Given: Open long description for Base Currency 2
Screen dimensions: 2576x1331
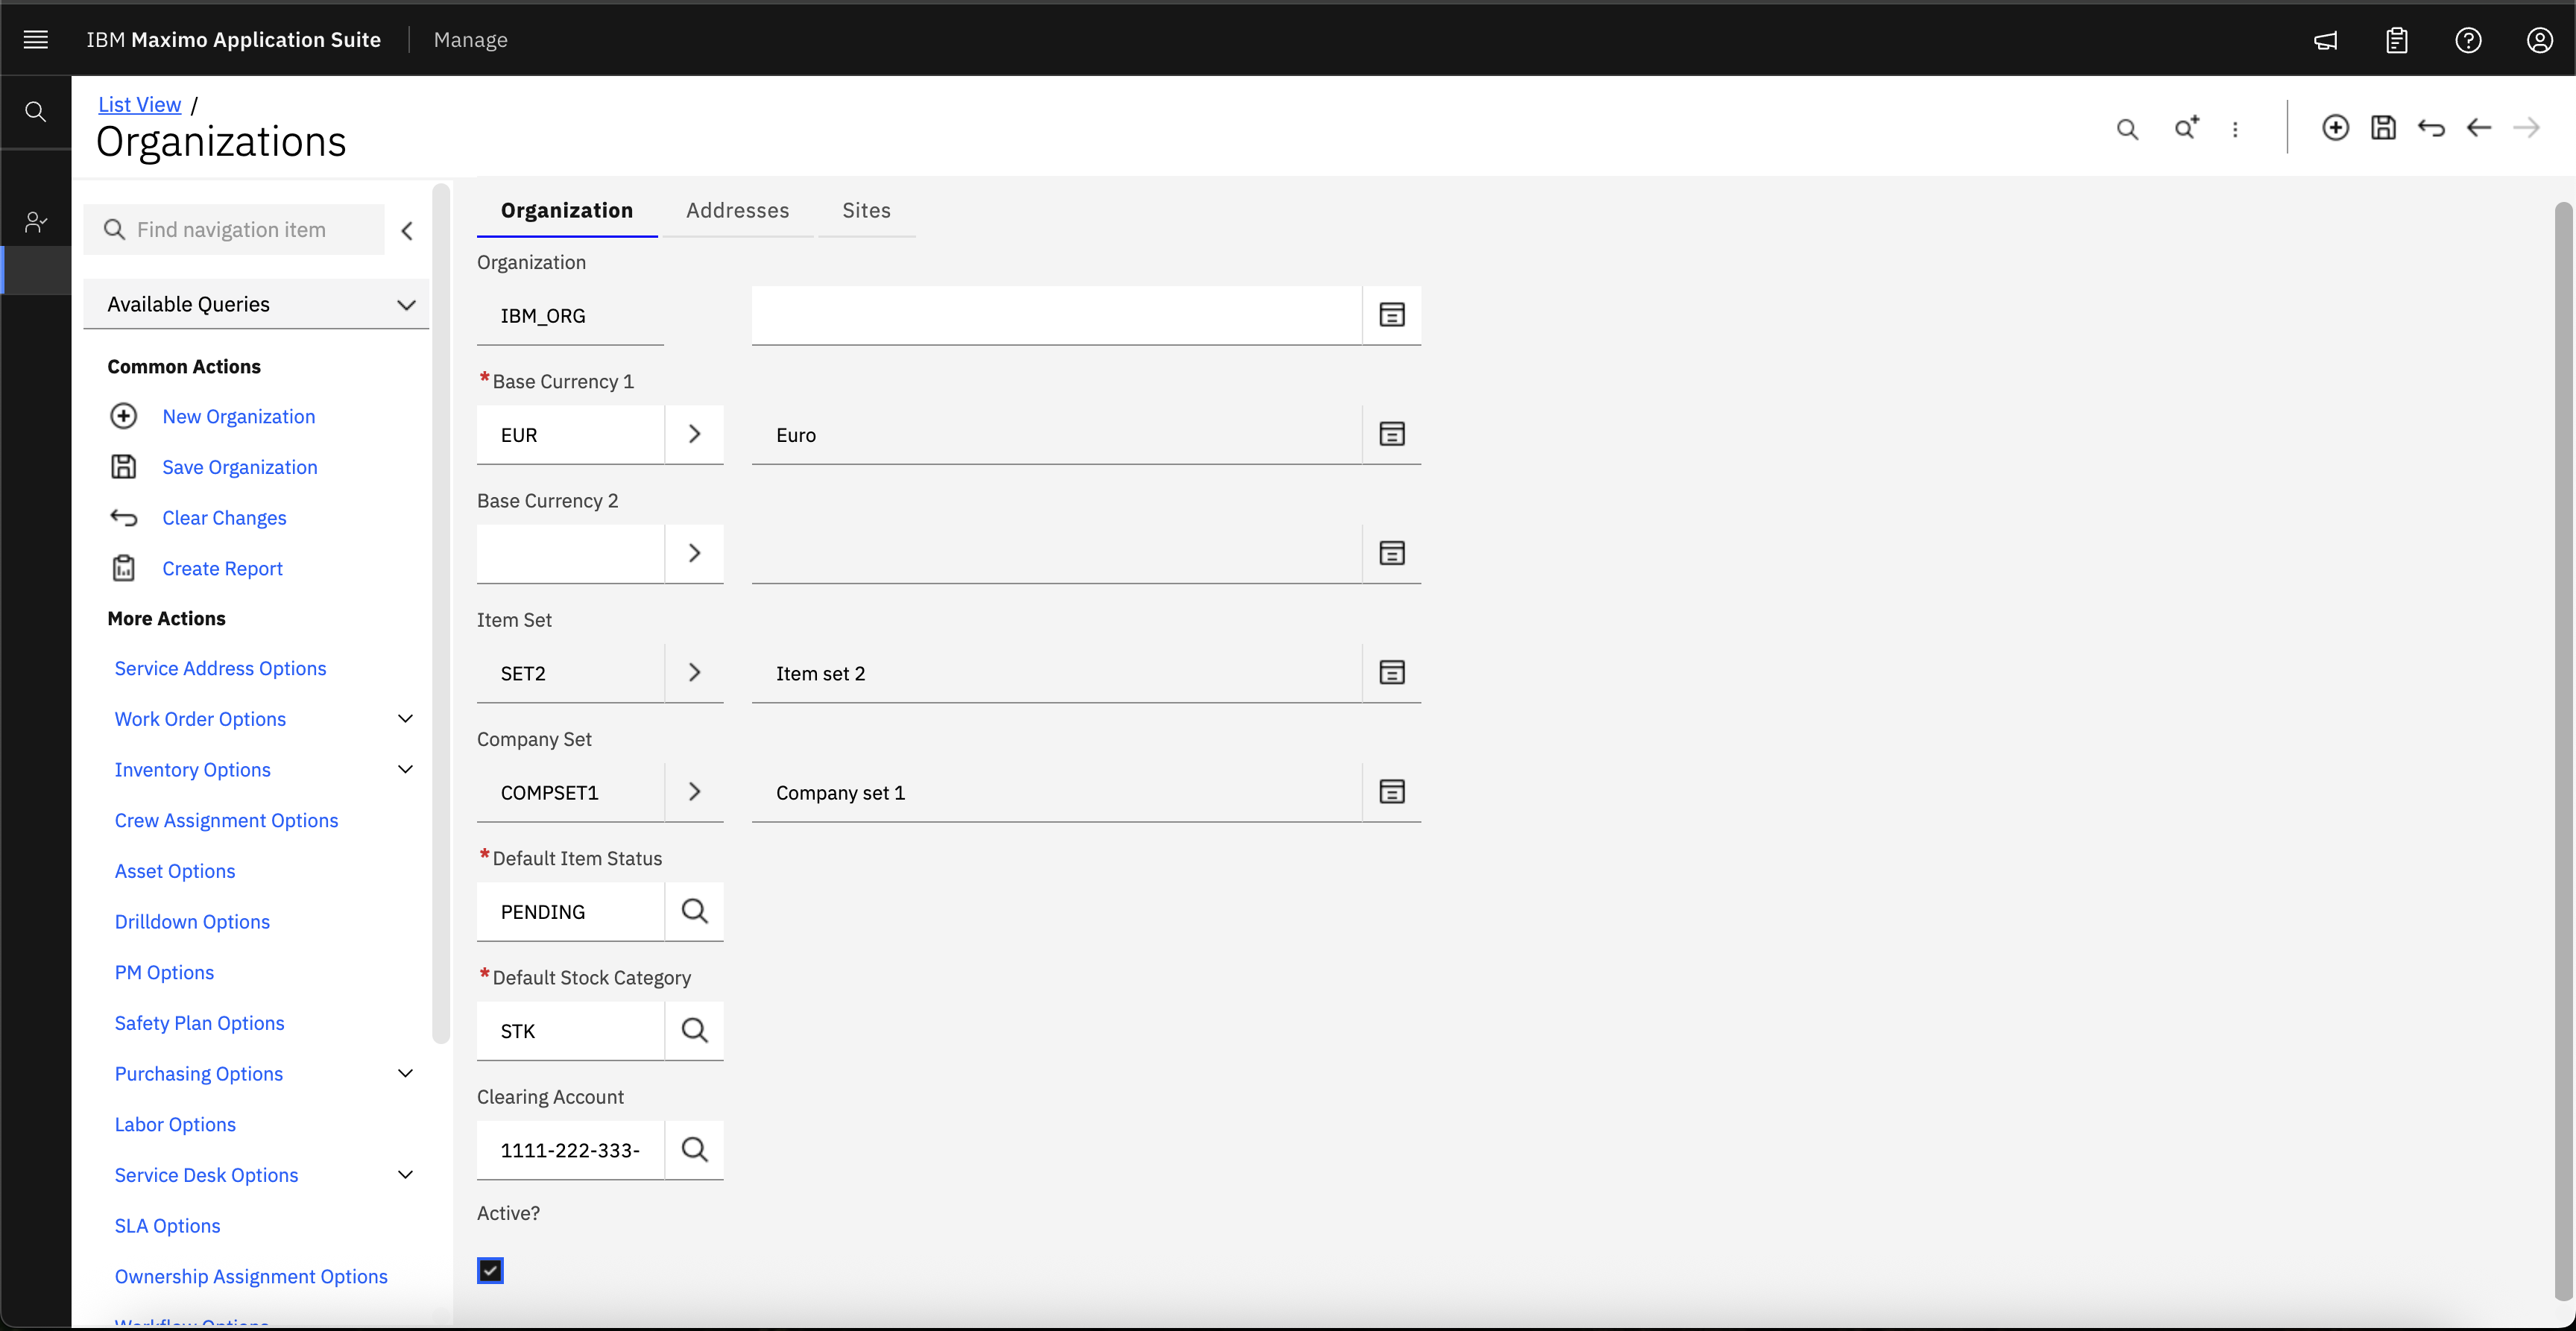Looking at the screenshot, I should [x=1392, y=553].
